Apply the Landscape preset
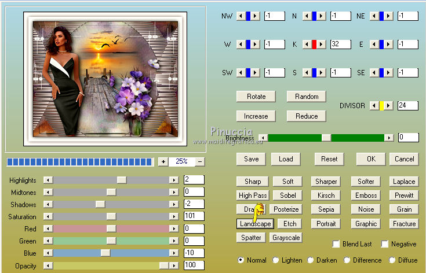426x273 pixels. point(256,224)
